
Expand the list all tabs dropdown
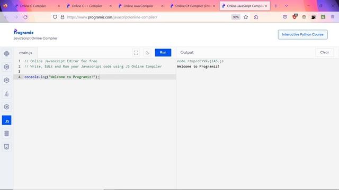coord(286,6)
